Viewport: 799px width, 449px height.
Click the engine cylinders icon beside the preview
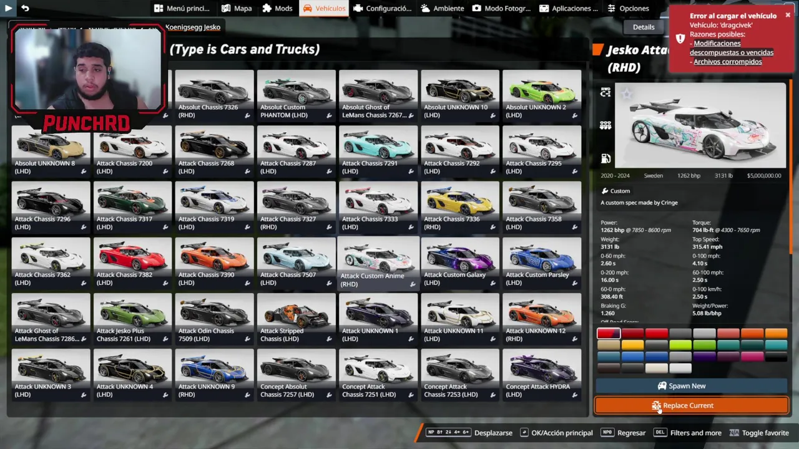[x=605, y=125]
